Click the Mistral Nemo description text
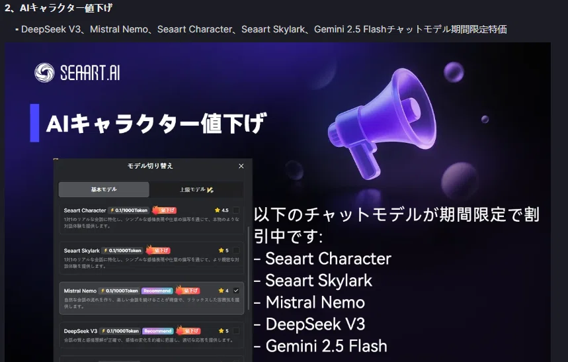The image size is (568, 362). tap(151, 303)
